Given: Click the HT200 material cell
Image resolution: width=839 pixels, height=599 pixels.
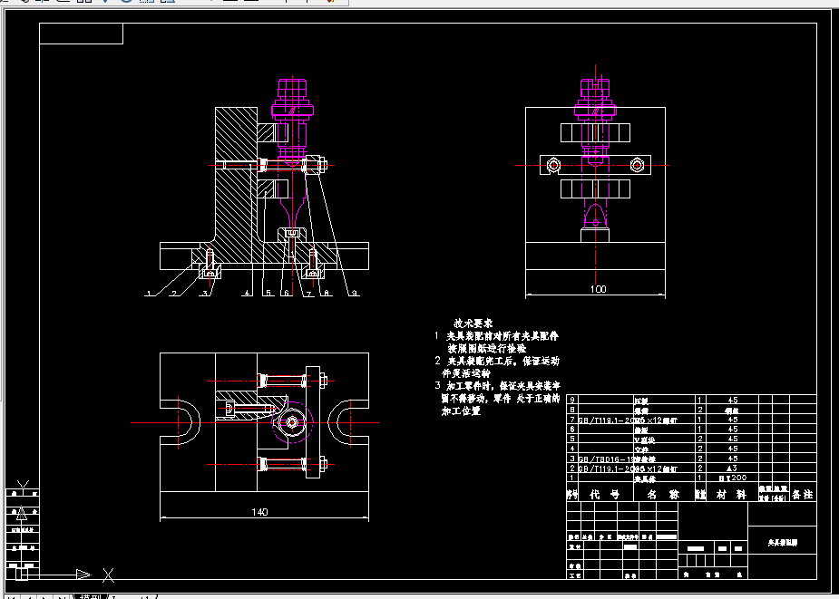Looking at the screenshot, I should tap(733, 478).
